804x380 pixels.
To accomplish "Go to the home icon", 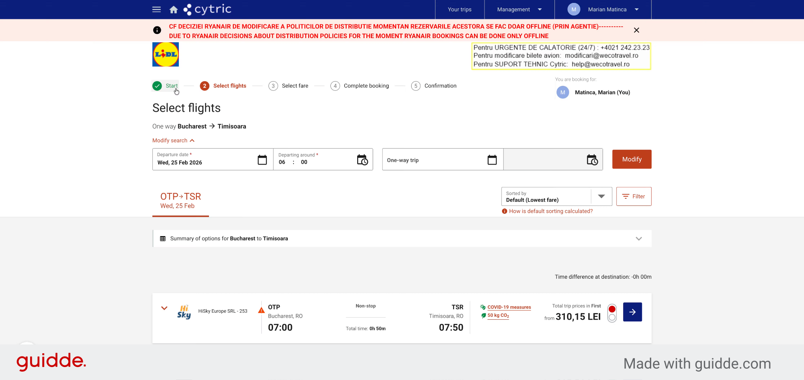I will [x=173, y=10].
